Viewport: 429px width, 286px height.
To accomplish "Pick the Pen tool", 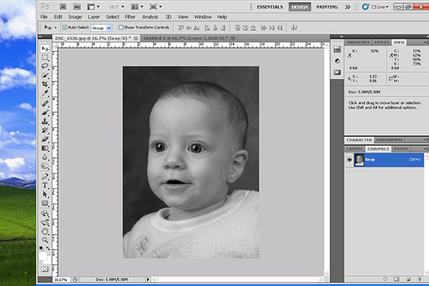I will click(x=44, y=175).
